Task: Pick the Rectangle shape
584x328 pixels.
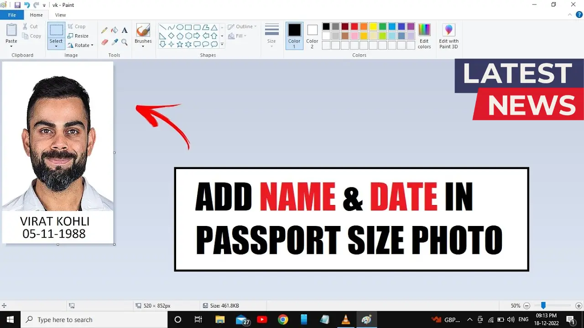Action: tap(188, 27)
